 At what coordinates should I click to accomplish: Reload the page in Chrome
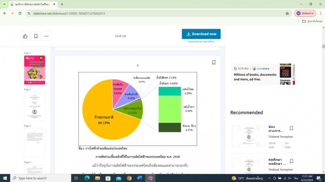tap(20, 13)
